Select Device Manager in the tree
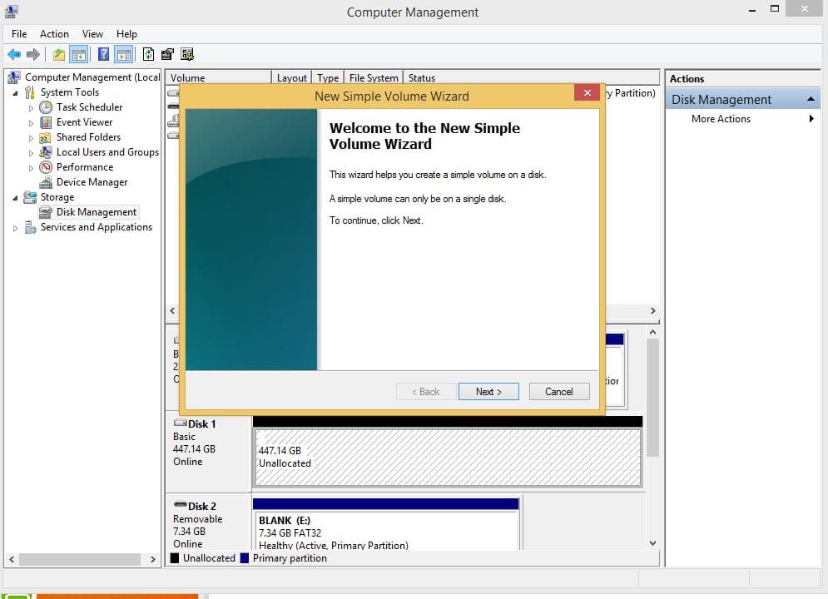 [92, 182]
